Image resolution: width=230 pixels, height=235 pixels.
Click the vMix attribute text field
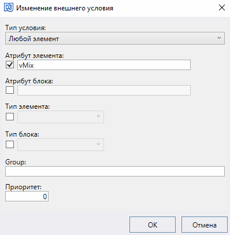104,65
